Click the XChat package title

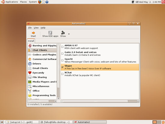(68, 73)
